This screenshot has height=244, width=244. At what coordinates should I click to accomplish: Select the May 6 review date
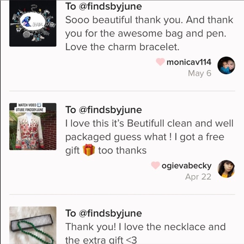point(200,73)
